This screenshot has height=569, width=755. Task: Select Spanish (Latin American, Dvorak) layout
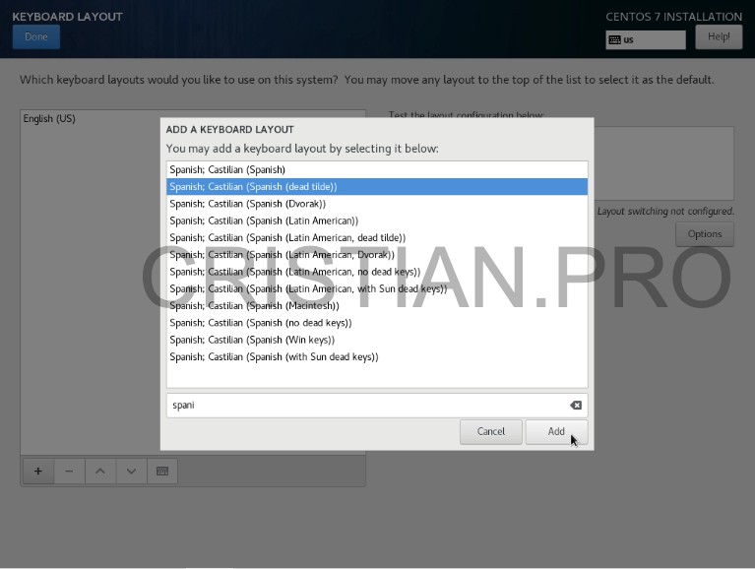pos(377,255)
